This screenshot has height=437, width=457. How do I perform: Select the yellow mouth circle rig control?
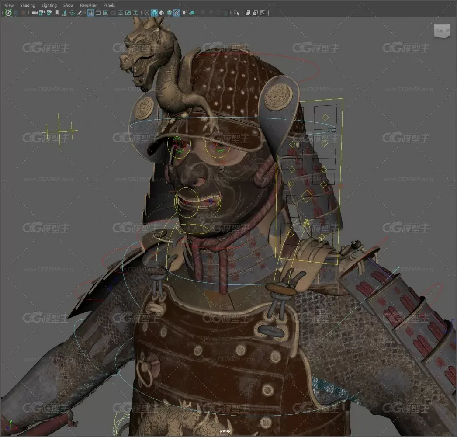coord(187,202)
